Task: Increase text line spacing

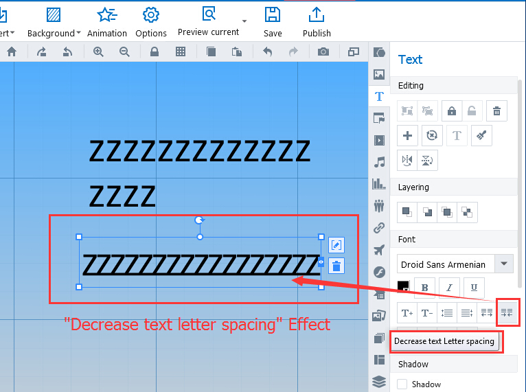Action: (447, 312)
